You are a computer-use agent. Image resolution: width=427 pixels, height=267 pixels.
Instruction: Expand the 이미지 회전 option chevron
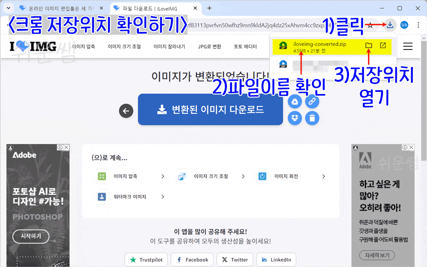323,176
